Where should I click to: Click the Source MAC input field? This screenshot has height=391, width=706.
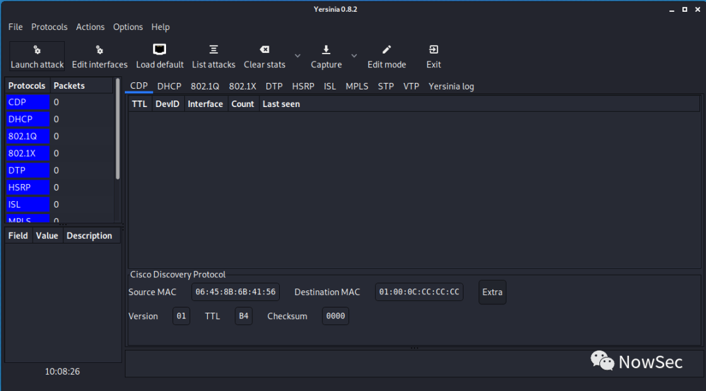pyautogui.click(x=235, y=292)
